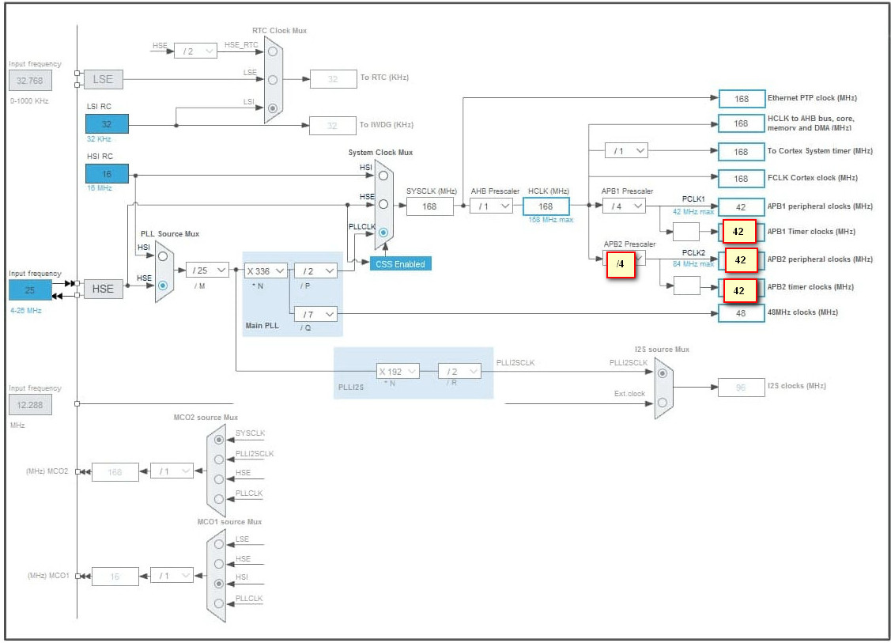The image size is (891, 643).
Task: Select Ext.clock in I2S source Mux
Action: tap(663, 402)
